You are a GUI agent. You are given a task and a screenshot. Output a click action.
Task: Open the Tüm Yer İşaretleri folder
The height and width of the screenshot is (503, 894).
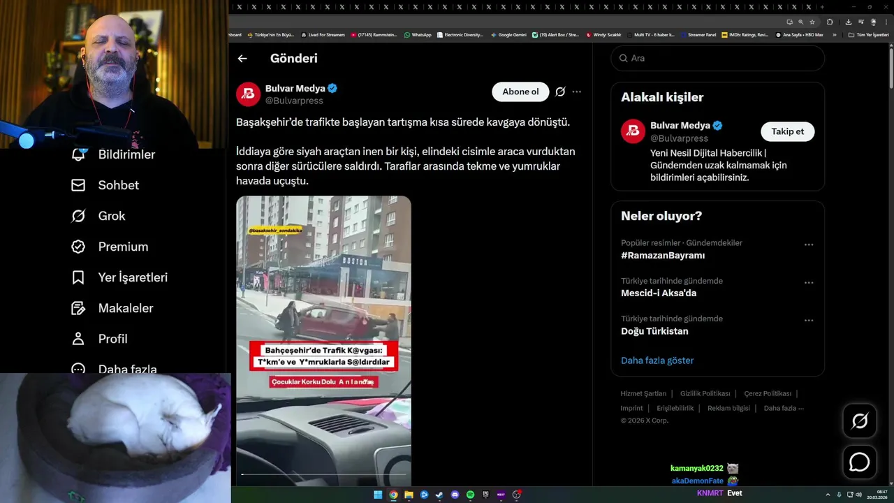[x=869, y=34]
